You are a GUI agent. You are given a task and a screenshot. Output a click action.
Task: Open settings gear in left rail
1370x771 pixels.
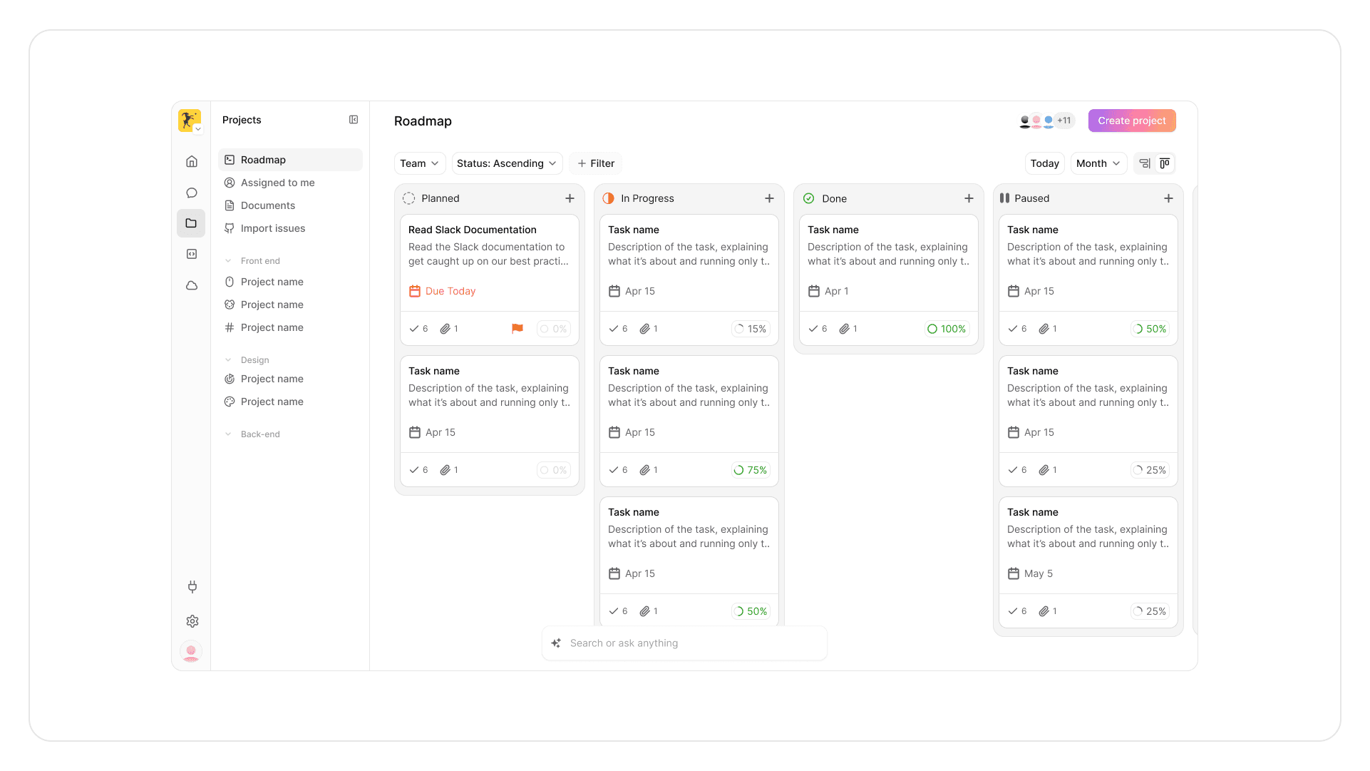click(192, 621)
